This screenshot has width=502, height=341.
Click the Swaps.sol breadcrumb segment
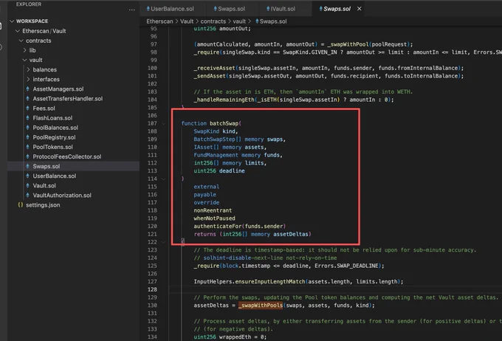click(273, 21)
